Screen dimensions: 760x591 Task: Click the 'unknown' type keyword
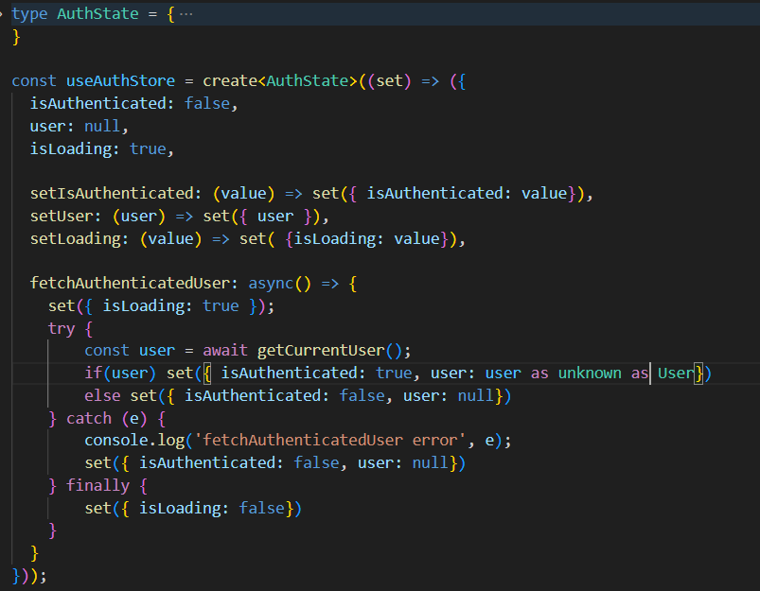(x=590, y=373)
